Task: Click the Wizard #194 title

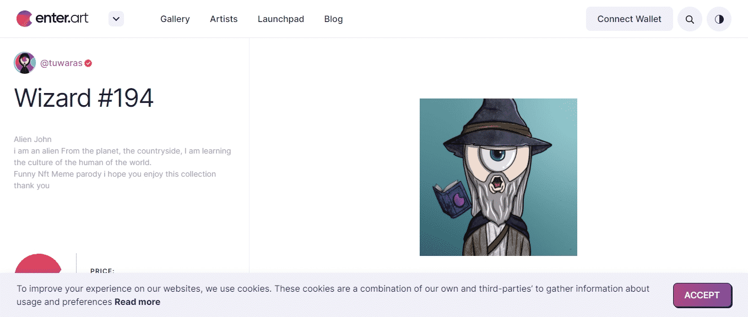Action: pyautogui.click(x=84, y=99)
